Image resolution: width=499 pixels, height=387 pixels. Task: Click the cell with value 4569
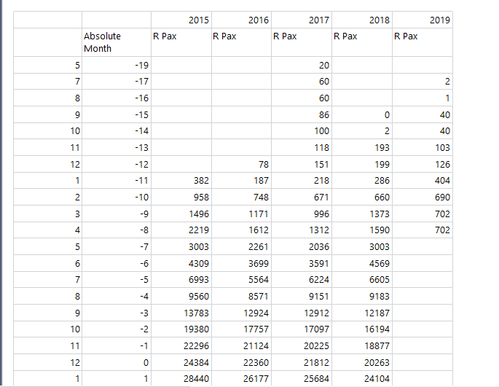point(362,263)
